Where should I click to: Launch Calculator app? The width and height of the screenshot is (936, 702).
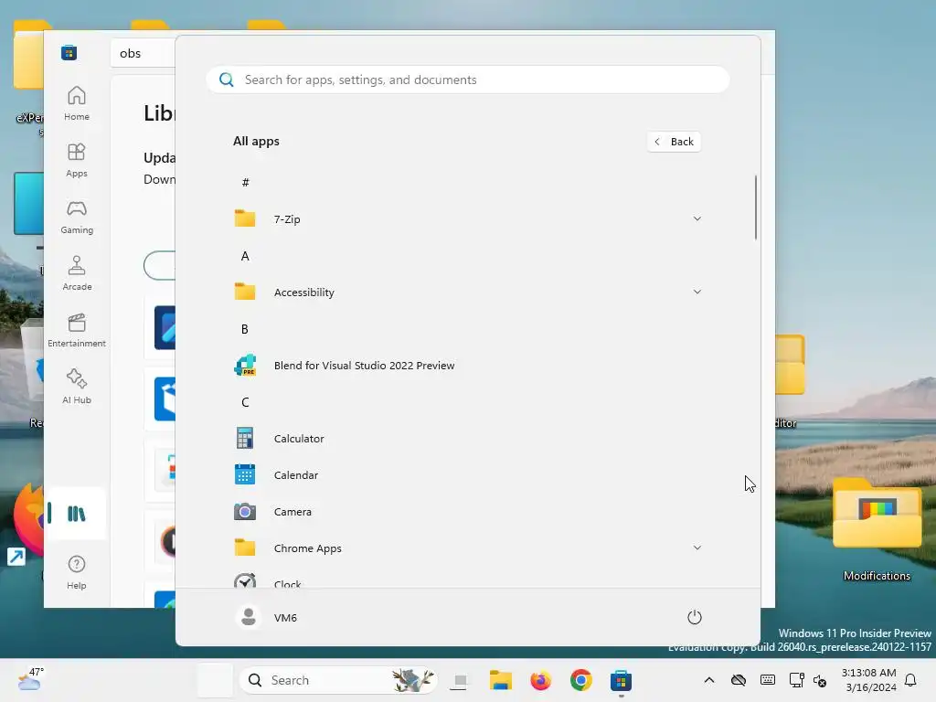pyautogui.click(x=467, y=438)
